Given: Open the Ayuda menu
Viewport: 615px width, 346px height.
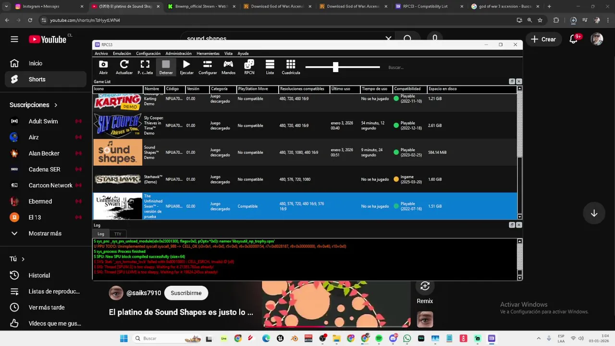Looking at the screenshot, I should (x=243, y=53).
